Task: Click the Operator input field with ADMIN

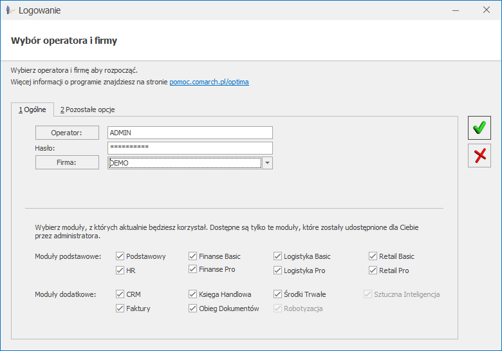Action: [190, 133]
